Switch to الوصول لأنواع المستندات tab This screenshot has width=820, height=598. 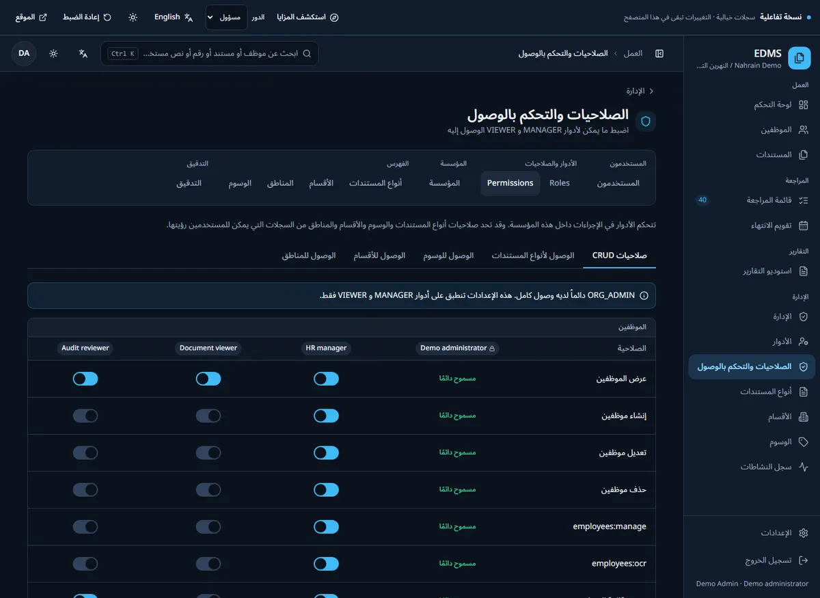(533, 256)
